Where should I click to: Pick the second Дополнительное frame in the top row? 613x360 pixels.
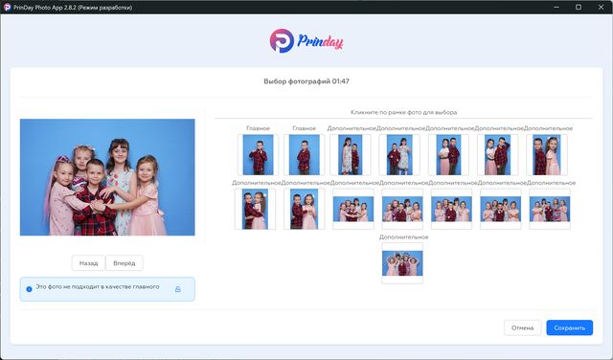point(399,155)
